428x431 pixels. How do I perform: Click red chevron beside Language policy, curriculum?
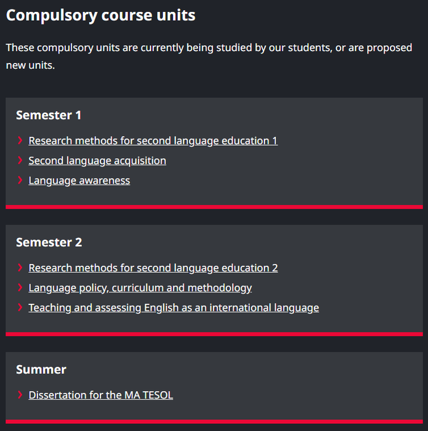click(20, 288)
